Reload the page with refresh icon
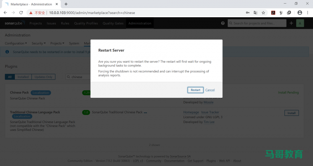This screenshot has height=166, width=313. pyautogui.click(x=21, y=12)
